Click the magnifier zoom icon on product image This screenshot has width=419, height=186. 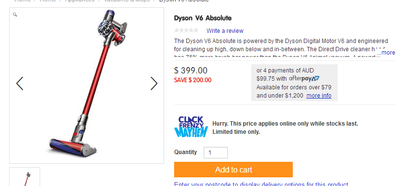[15, 14]
